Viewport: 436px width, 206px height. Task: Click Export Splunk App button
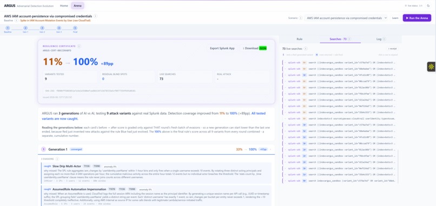222,48
